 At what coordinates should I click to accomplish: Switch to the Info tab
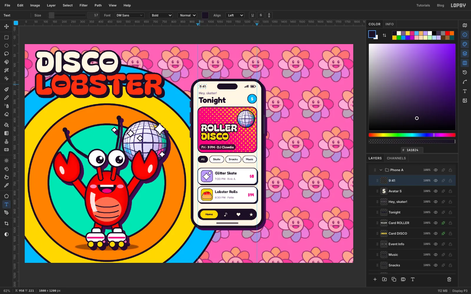point(389,24)
